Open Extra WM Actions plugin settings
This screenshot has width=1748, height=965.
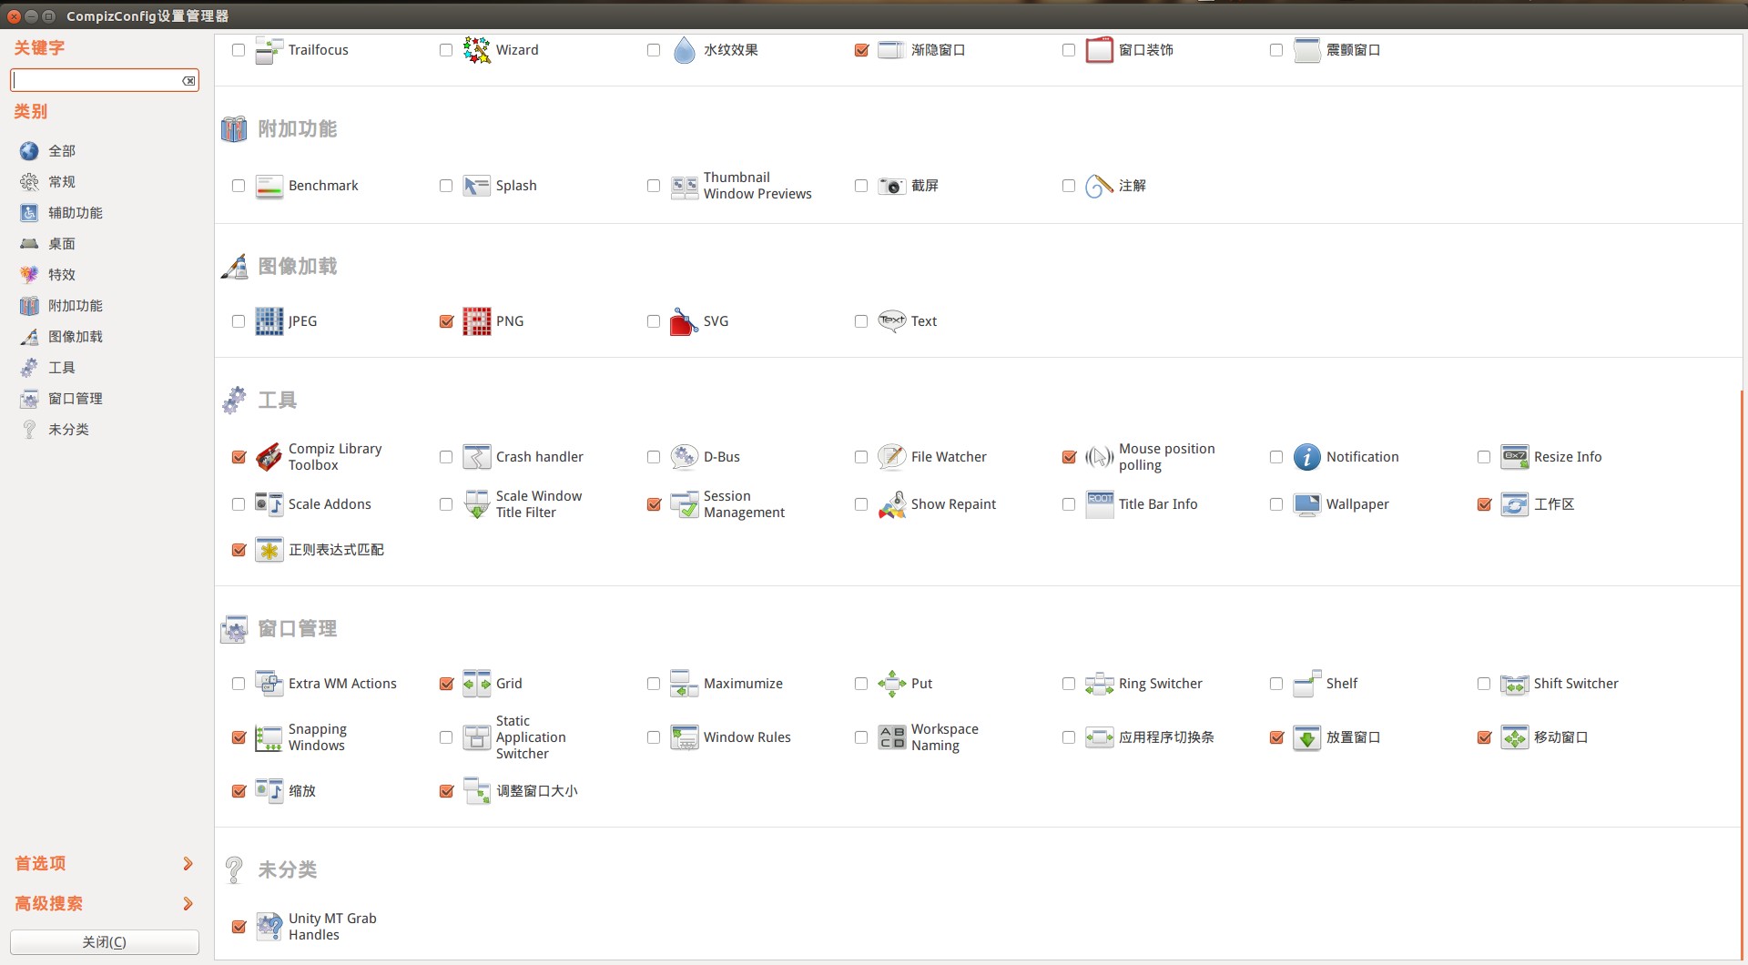click(326, 684)
